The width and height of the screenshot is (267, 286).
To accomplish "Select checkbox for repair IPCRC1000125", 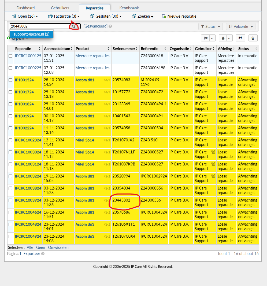I will (x=10, y=56).
